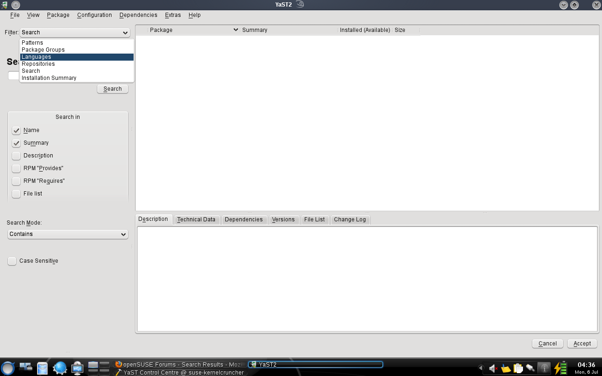Open the Filter combo box
Image resolution: width=602 pixels, height=376 pixels.
click(75, 32)
